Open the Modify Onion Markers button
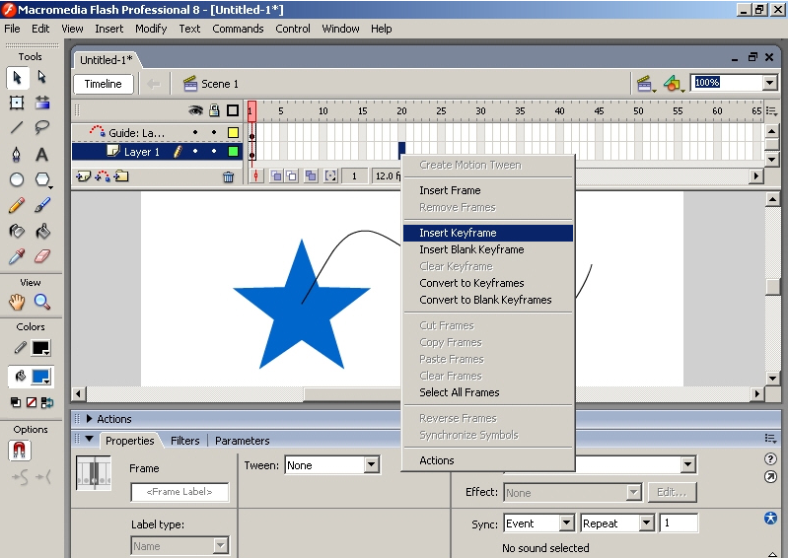This screenshot has height=558, width=788. [x=330, y=175]
